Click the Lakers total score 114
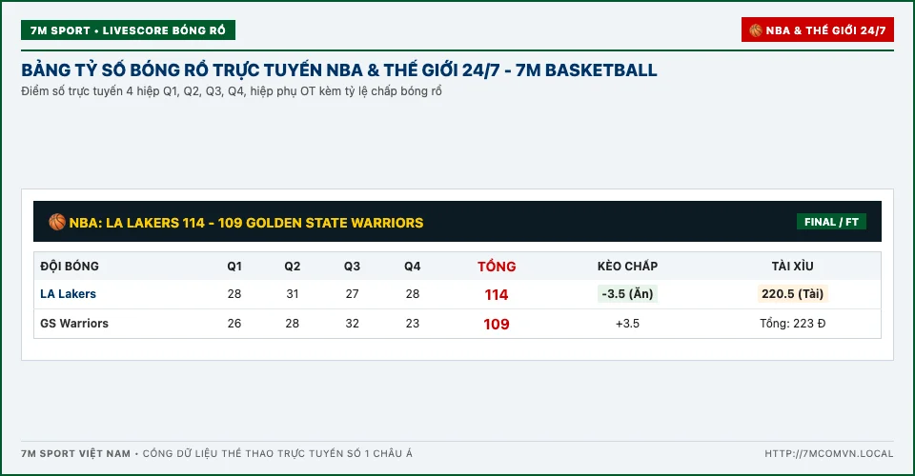 point(497,295)
